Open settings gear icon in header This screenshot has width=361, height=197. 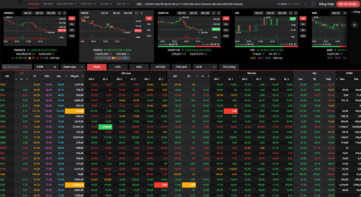pyautogui.click(x=305, y=4)
